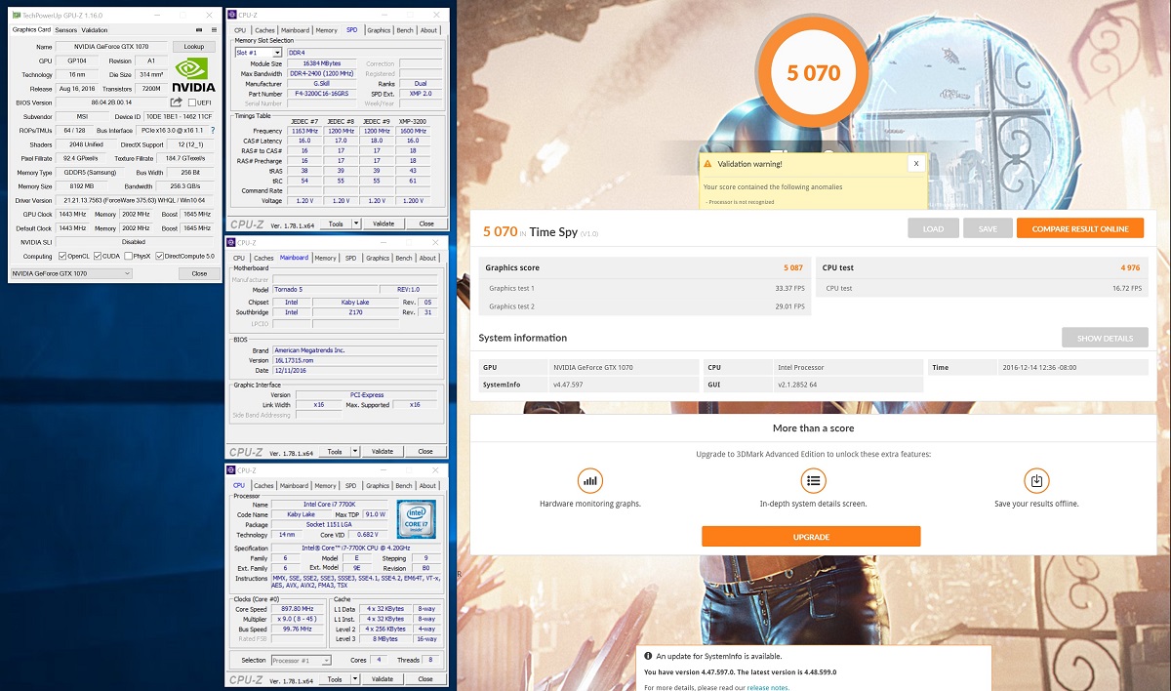The image size is (1171, 691).
Task: Click the in-depth system details list icon
Action: [813, 480]
